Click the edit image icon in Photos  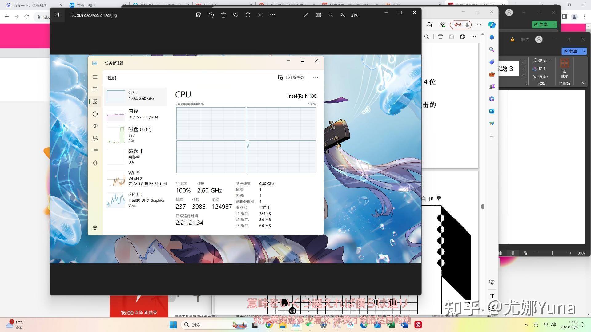tap(199, 15)
